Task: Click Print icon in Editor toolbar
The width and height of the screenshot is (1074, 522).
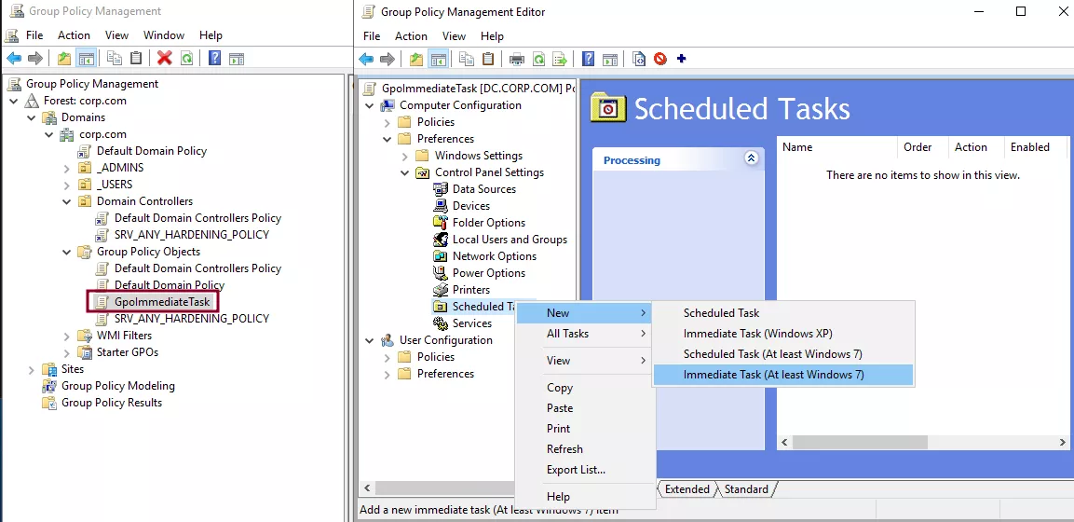Action: pyautogui.click(x=516, y=59)
